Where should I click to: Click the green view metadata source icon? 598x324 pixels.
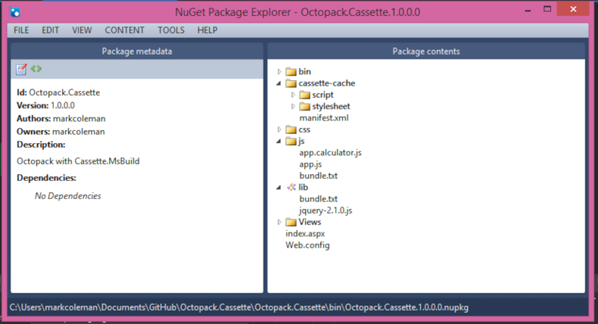click(x=36, y=69)
